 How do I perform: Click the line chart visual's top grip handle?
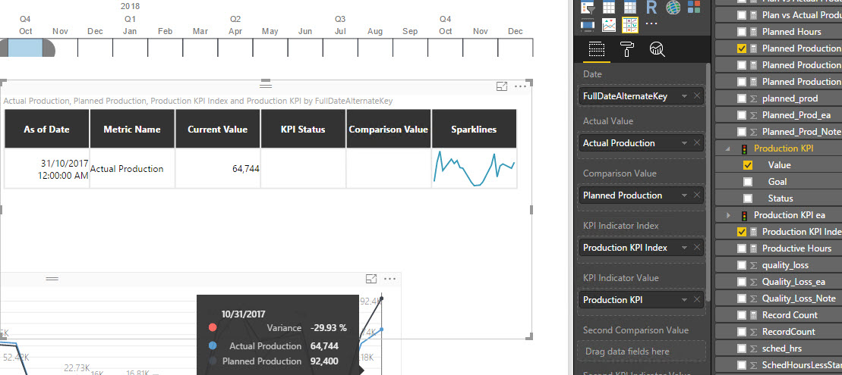pos(52,279)
